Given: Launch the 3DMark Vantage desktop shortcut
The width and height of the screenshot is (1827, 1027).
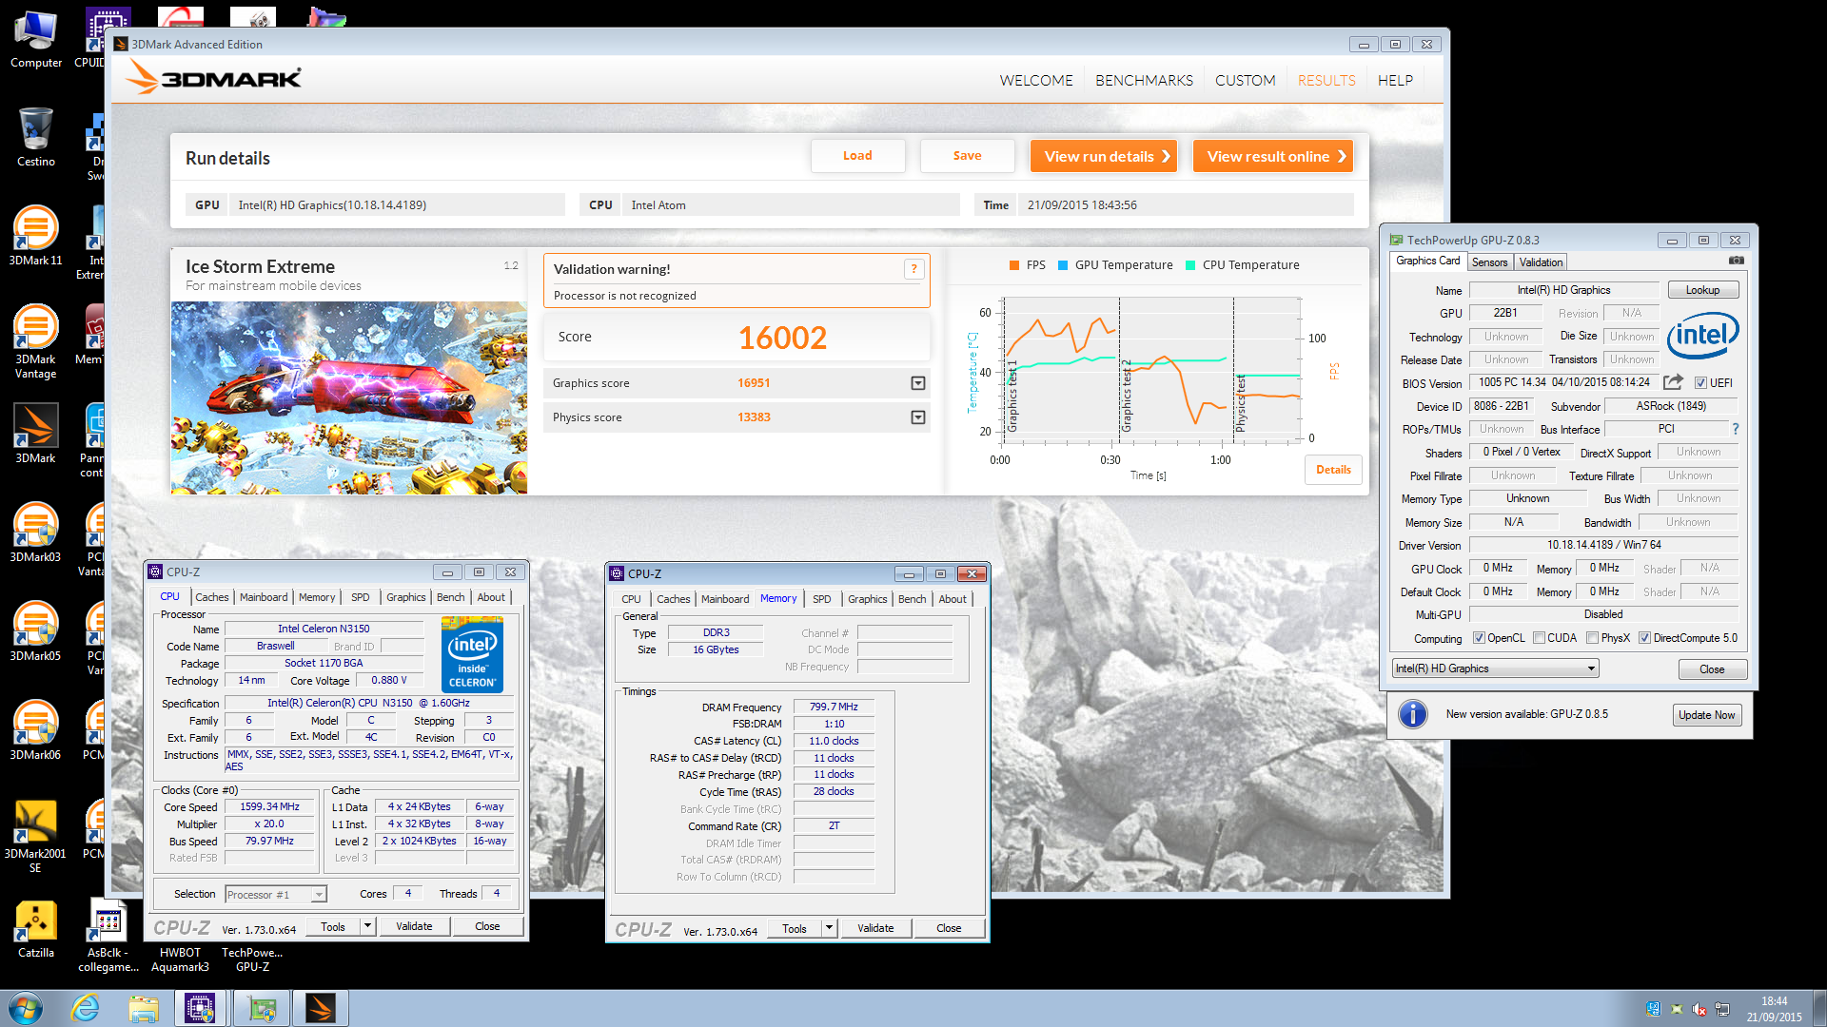Looking at the screenshot, I should pos(35,340).
